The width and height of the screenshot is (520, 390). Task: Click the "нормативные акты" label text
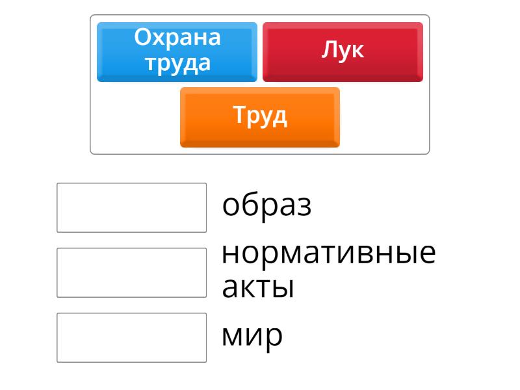point(328,270)
